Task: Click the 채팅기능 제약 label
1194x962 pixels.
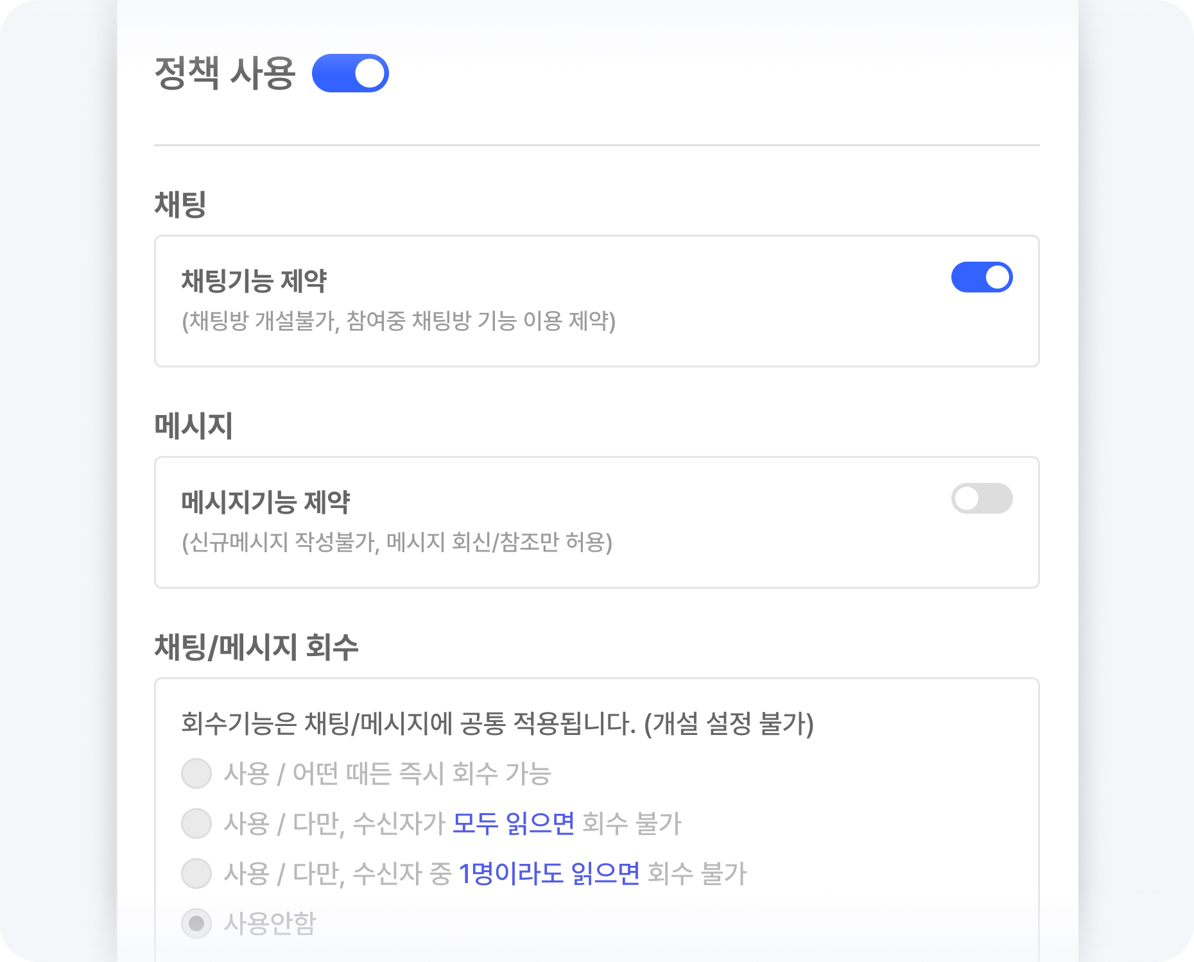Action: (254, 281)
